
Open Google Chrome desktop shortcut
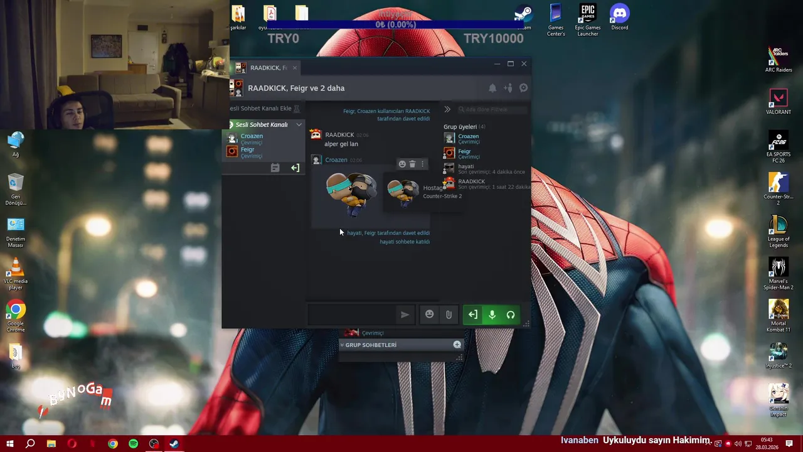tap(16, 316)
